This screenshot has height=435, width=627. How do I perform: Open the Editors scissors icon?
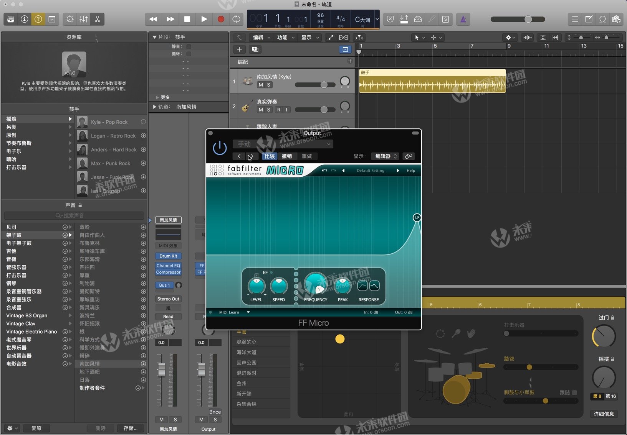click(x=97, y=19)
